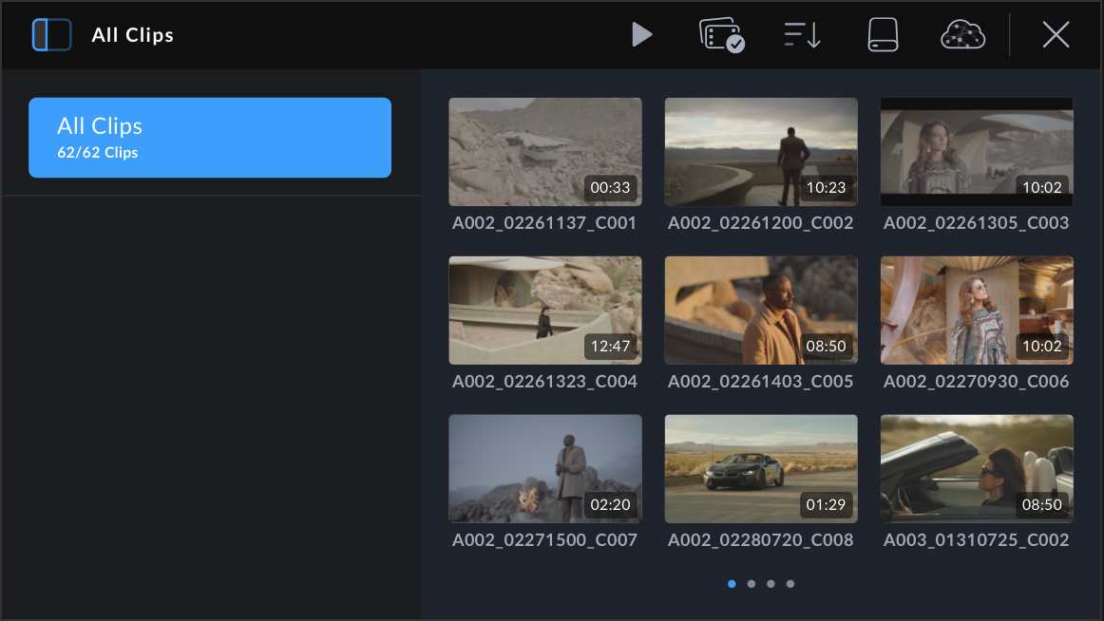Screen dimensions: 1104x621
Task: Click the select clips checkmark icon
Action: (x=721, y=35)
